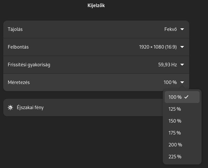Screen dimensions: 208x168
Task: Click the Frissítési gyakoriság label
Action: (29, 65)
